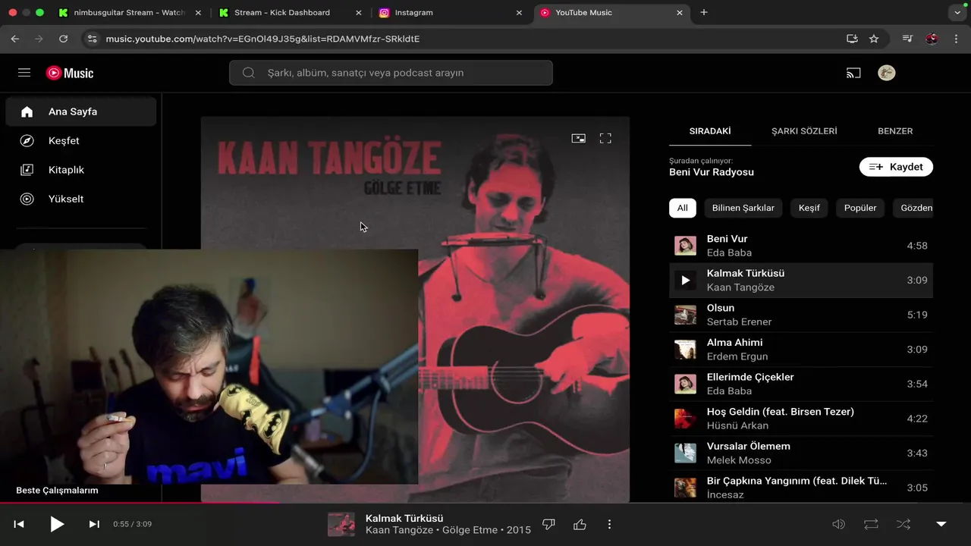971x546 pixels.
Task: Select the SIRADAKİ up next tab
Action: (710, 131)
